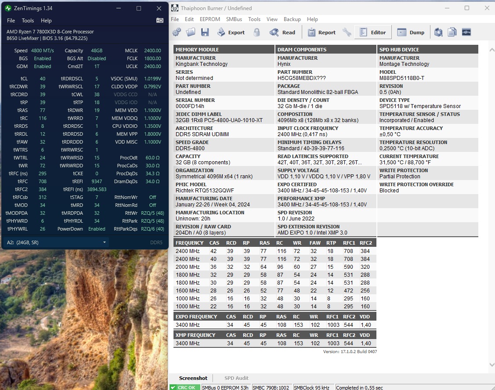Click the 4800 MT/s Speed value in ZenTimings

point(42,51)
